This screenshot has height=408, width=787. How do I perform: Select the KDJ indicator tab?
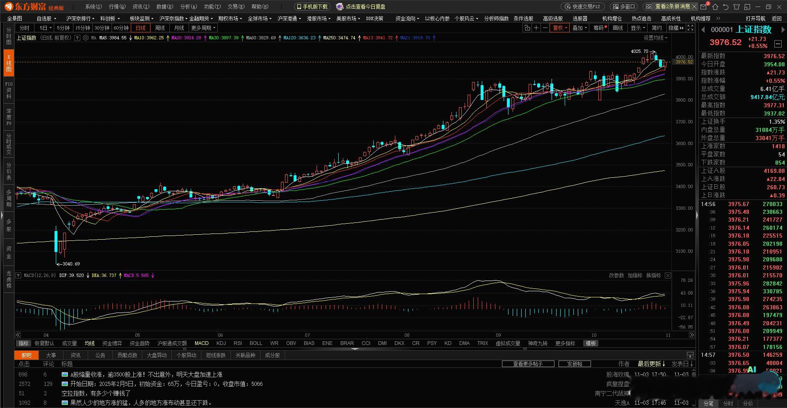pos(221,343)
